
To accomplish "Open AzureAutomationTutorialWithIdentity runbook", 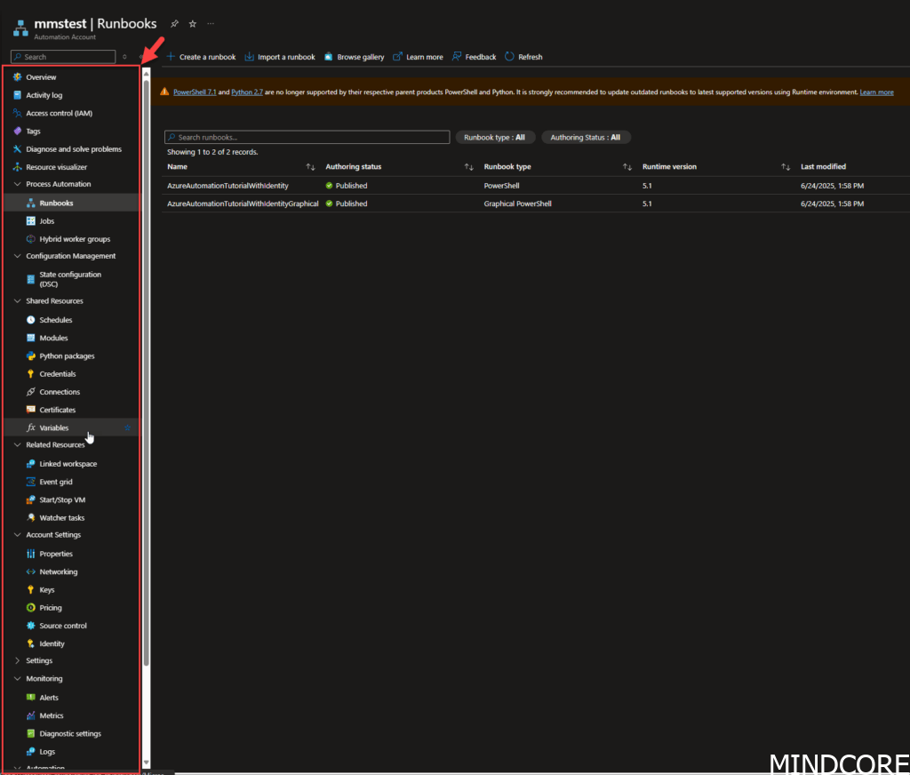I will pos(227,186).
